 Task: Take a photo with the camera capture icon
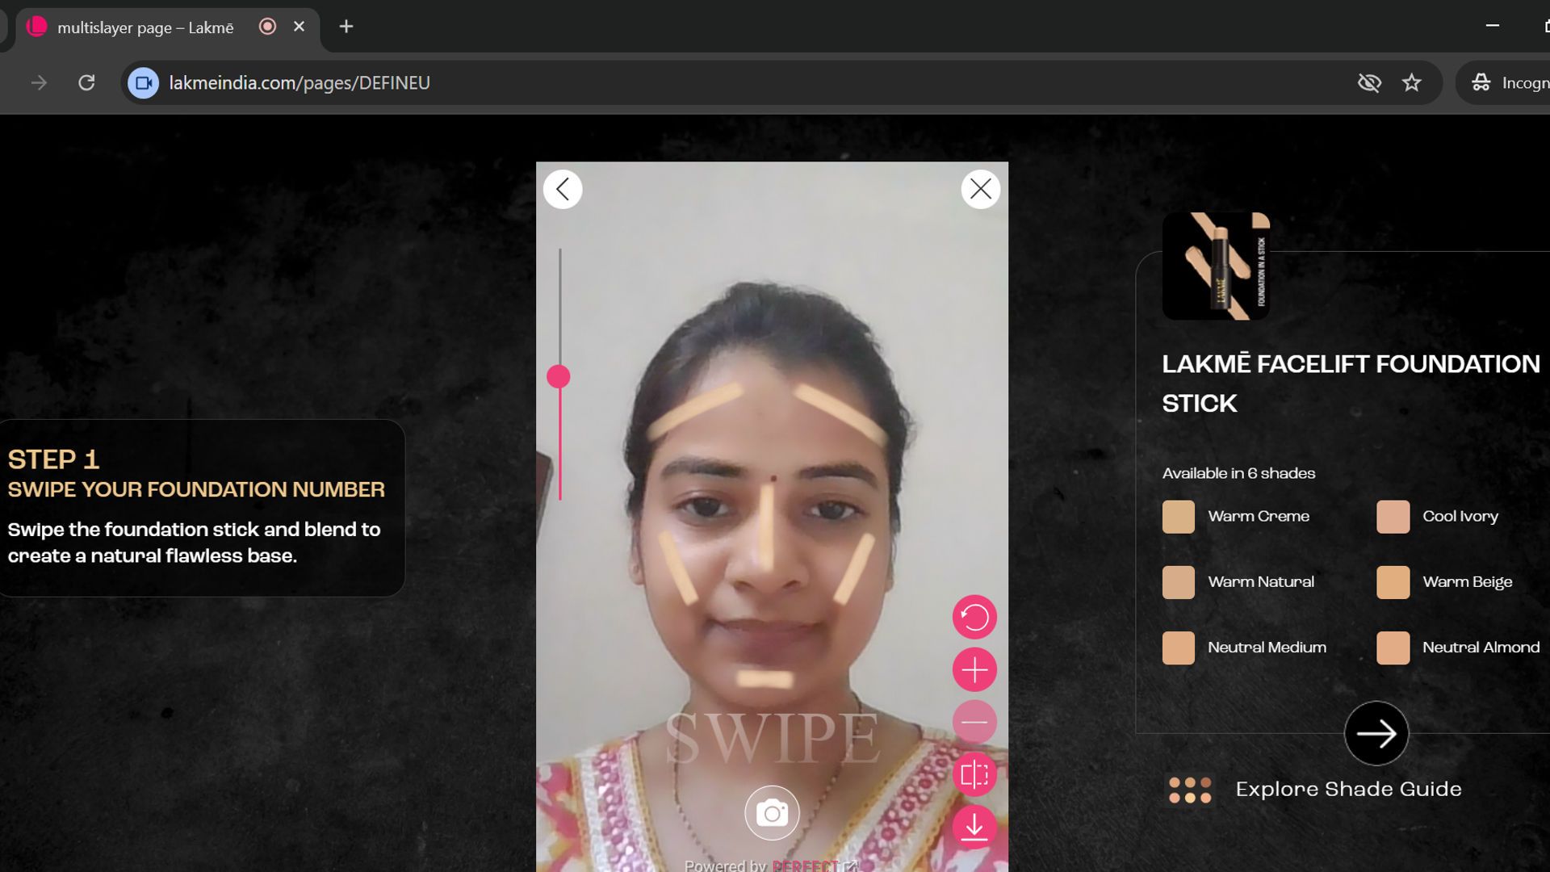click(771, 812)
